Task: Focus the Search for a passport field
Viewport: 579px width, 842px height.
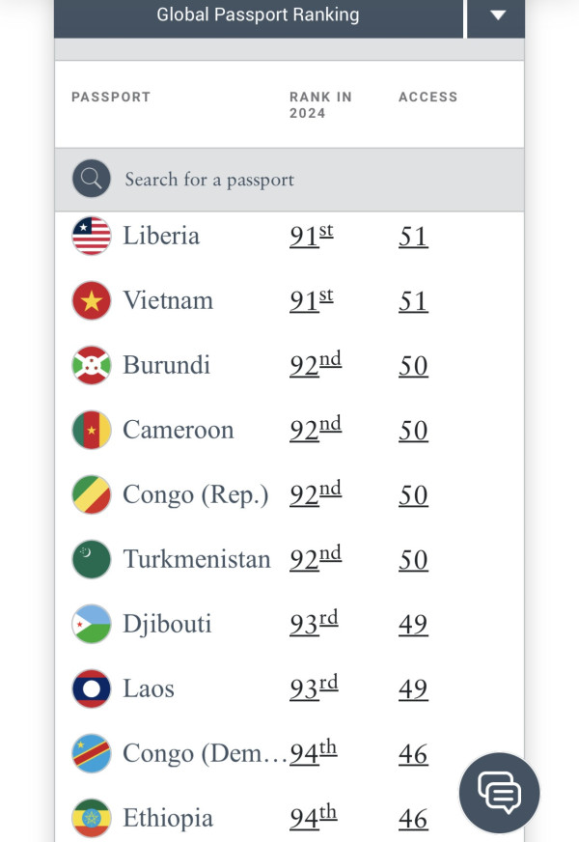Action: click(x=289, y=180)
